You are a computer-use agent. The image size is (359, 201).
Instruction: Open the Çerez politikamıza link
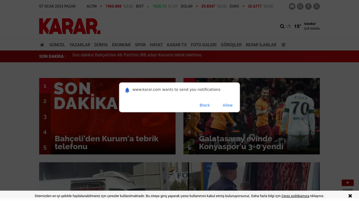pyautogui.click(x=295, y=196)
